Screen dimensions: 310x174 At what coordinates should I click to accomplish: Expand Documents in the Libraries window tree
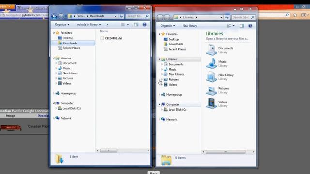(x=162, y=64)
